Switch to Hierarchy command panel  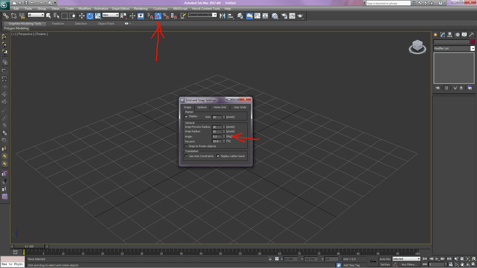(x=450, y=35)
